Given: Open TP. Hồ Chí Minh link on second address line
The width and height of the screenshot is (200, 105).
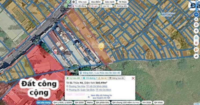Looking at the screenshot, I should click(103, 90).
